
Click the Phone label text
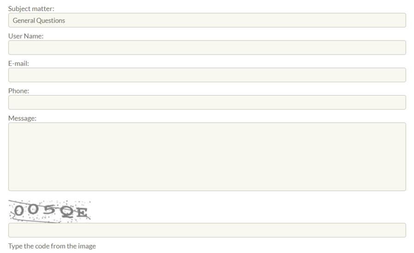(19, 91)
